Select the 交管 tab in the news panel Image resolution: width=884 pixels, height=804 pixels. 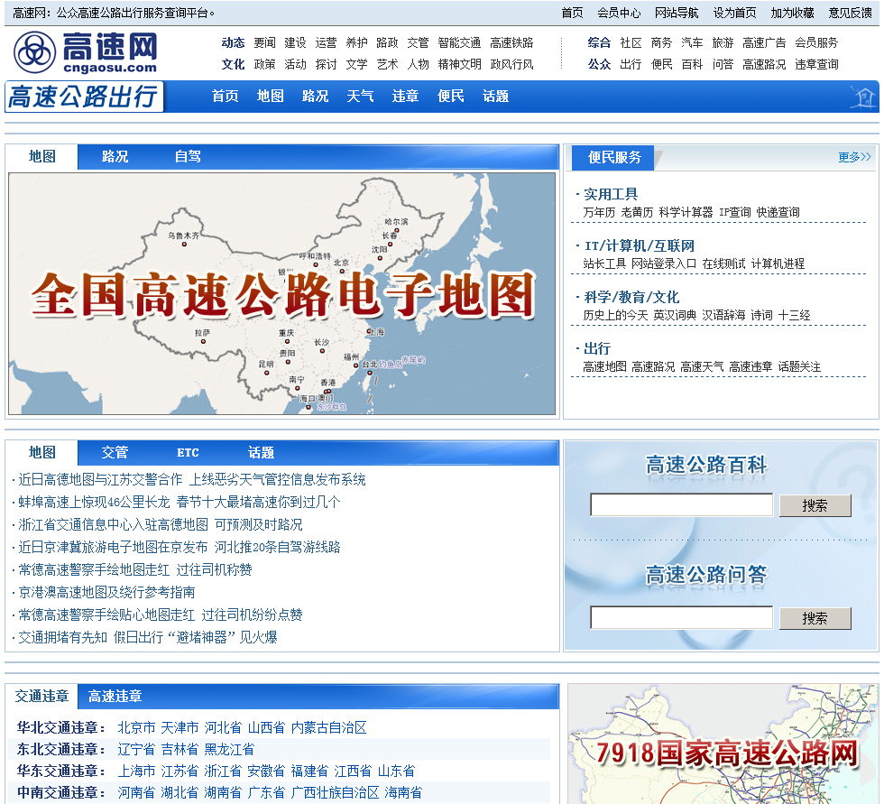[115, 453]
